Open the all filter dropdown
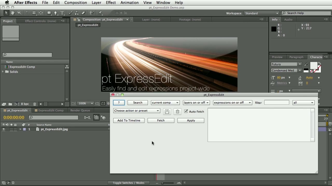The width and height of the screenshot is (332, 186). (x=303, y=103)
